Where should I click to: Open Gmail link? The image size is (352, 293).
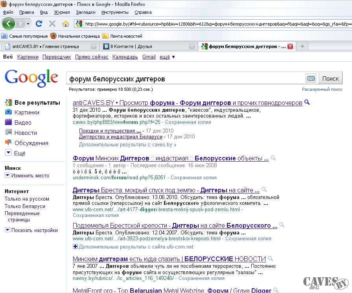149,57
